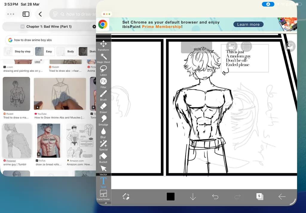Tap the Chrome logo in the banner
Viewport: 306px width, 213px height.
(103, 25)
